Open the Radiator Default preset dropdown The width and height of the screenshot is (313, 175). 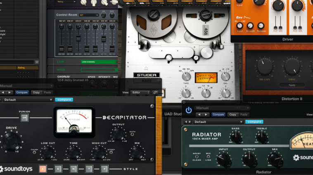click(x=218, y=122)
